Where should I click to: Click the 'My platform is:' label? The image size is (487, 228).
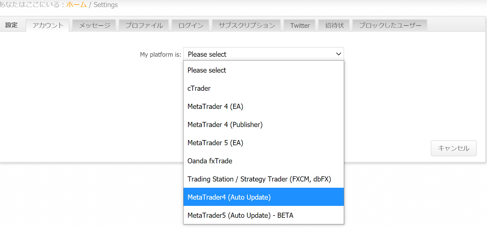click(161, 54)
